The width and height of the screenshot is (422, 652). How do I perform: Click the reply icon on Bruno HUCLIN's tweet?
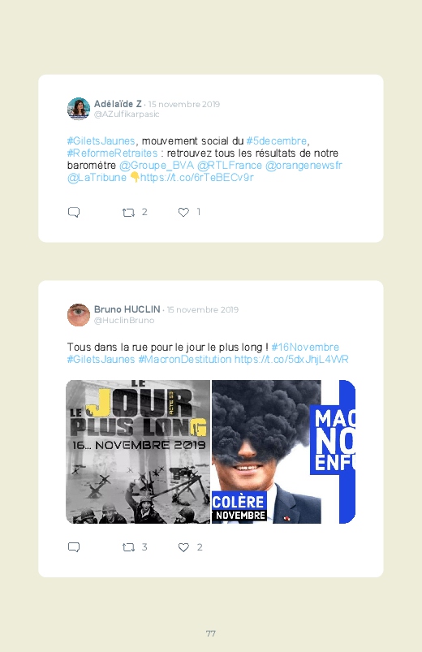74,547
